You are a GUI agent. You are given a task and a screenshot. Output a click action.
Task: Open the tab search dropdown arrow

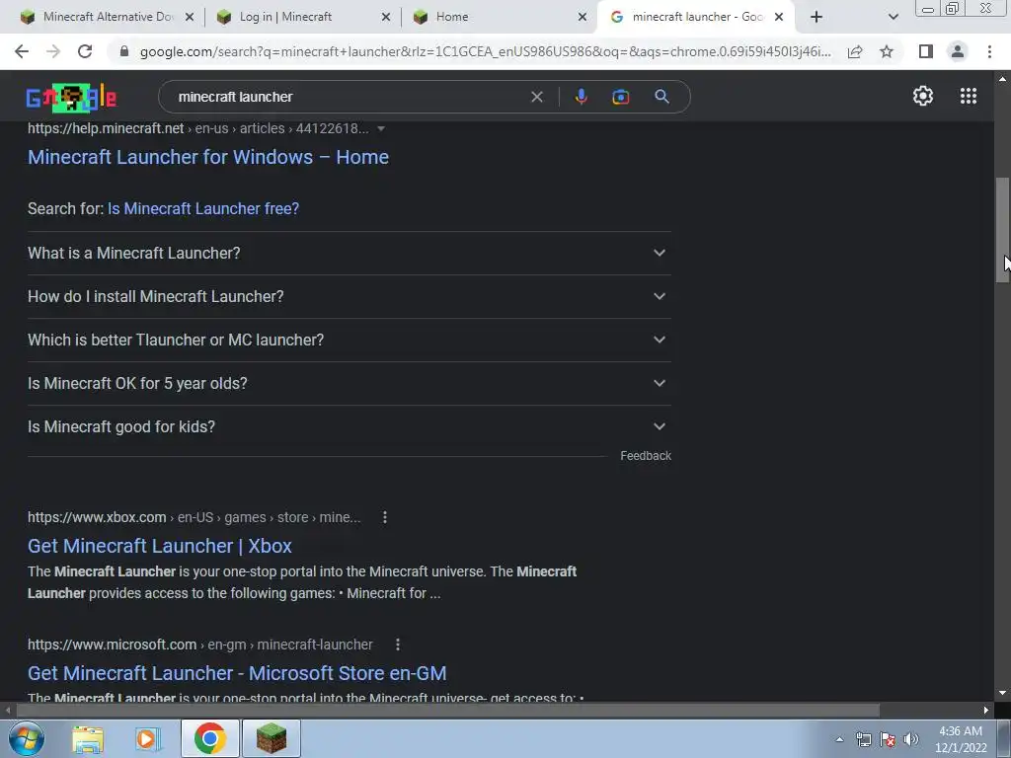pyautogui.click(x=893, y=17)
